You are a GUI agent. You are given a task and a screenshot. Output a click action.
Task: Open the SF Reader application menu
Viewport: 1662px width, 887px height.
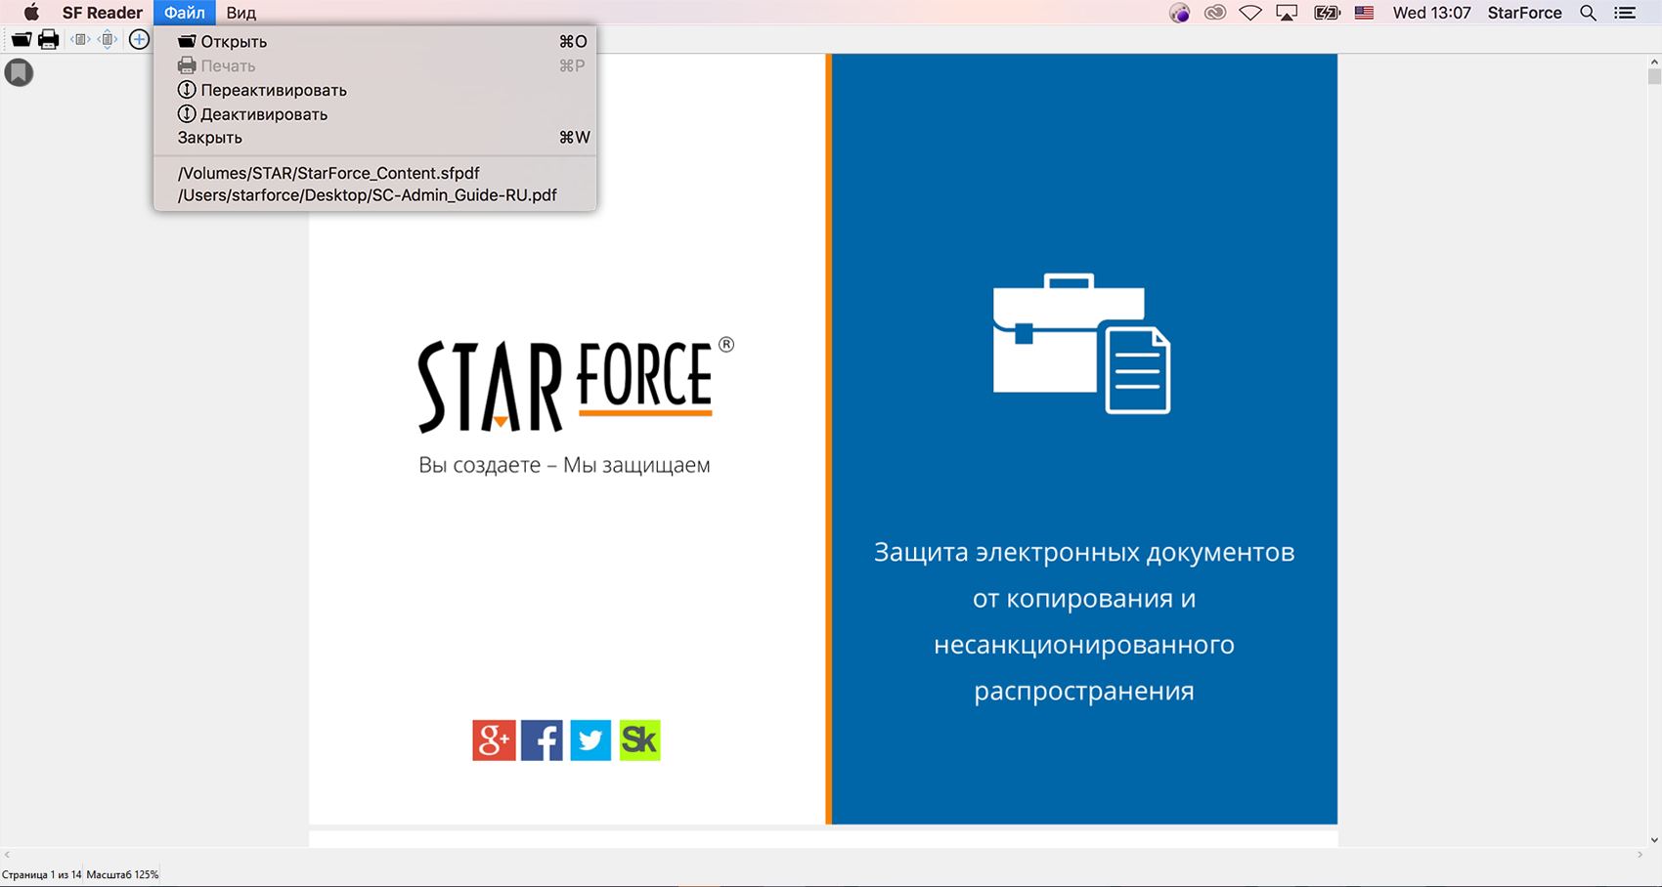102,13
